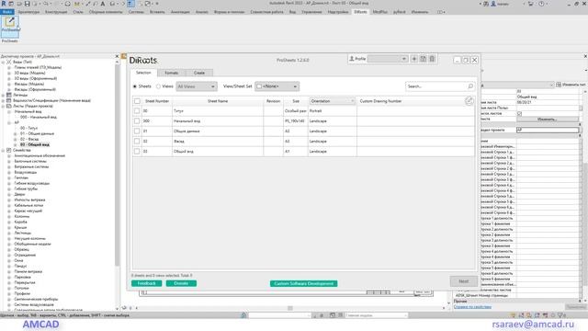This screenshot has height=331, width=588.
Task: Open the Revit help question-mark icon
Action: [541, 4]
